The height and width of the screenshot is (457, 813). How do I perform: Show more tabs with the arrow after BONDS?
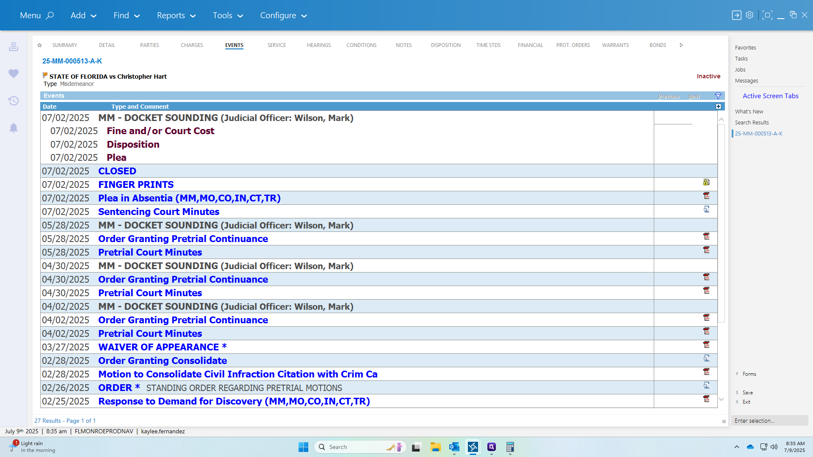coord(681,45)
